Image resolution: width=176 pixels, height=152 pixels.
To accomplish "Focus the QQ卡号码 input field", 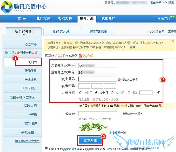I will coord(98,79).
